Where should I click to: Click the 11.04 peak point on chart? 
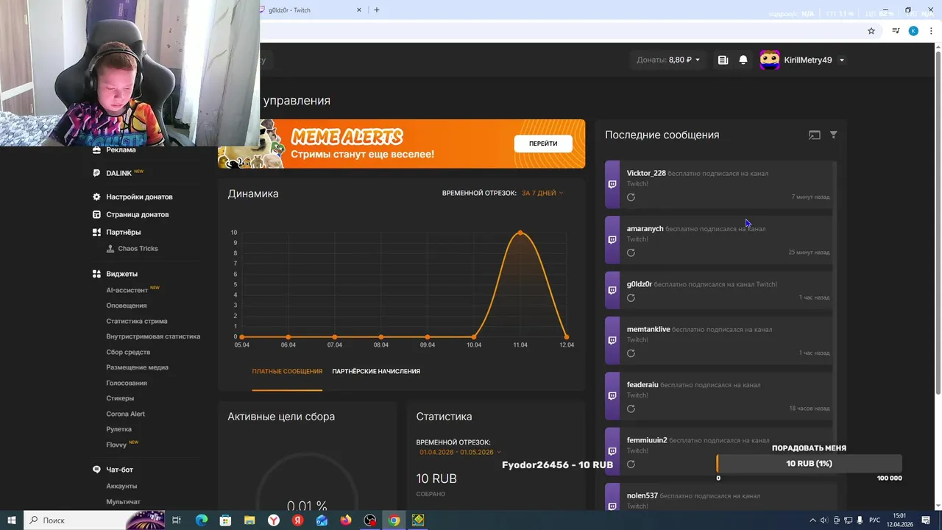tap(520, 233)
